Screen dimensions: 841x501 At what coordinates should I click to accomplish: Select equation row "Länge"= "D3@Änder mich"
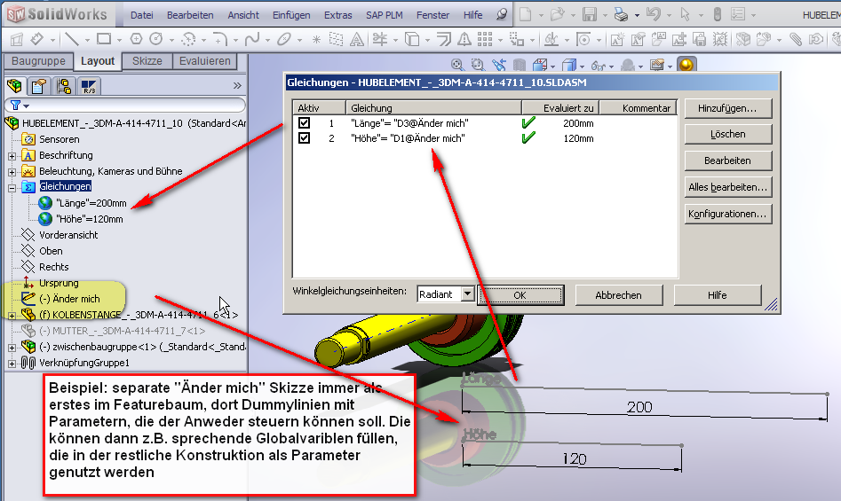coord(409,123)
